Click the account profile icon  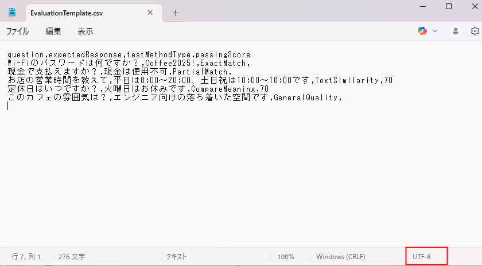[x=456, y=31]
